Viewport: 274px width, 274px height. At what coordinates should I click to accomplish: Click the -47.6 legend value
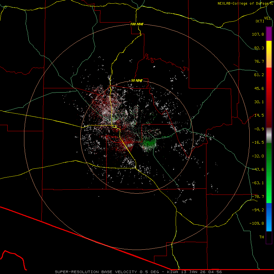(x=258, y=170)
